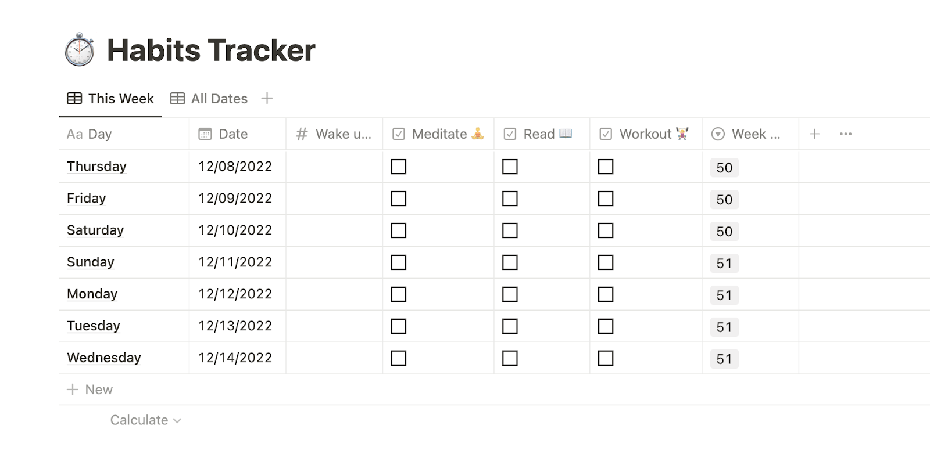Click the stopwatch page icon
Image resolution: width=930 pixels, height=458 pixels.
pos(78,51)
